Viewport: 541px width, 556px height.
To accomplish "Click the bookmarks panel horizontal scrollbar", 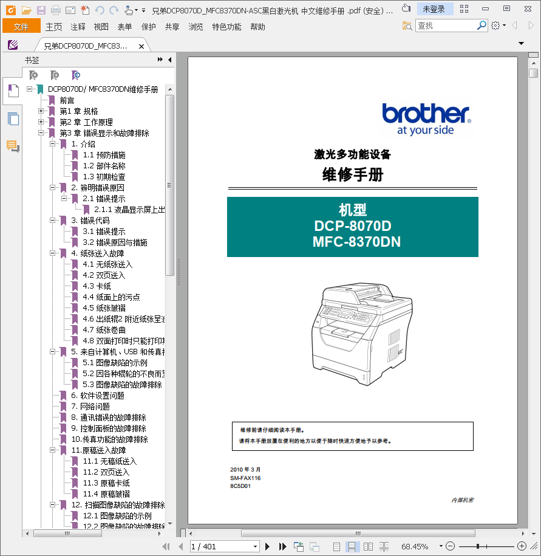I will [67, 534].
